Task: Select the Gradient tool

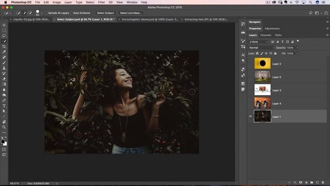Action: click(x=4, y=84)
